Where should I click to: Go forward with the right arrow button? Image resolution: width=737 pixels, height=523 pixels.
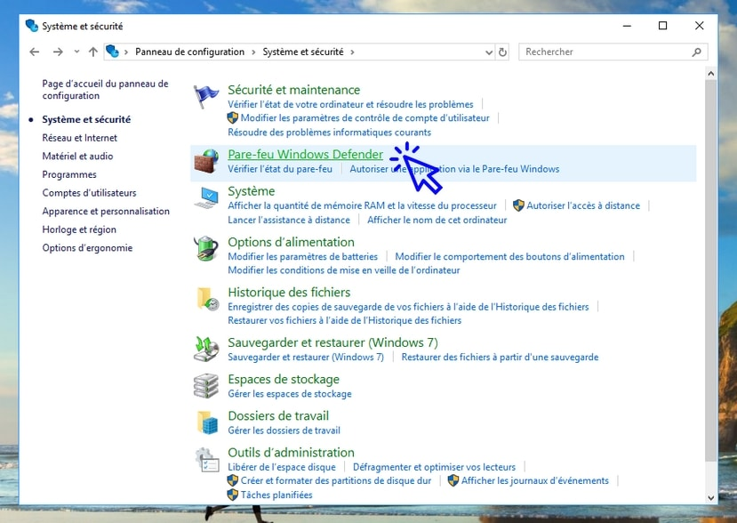tap(58, 52)
